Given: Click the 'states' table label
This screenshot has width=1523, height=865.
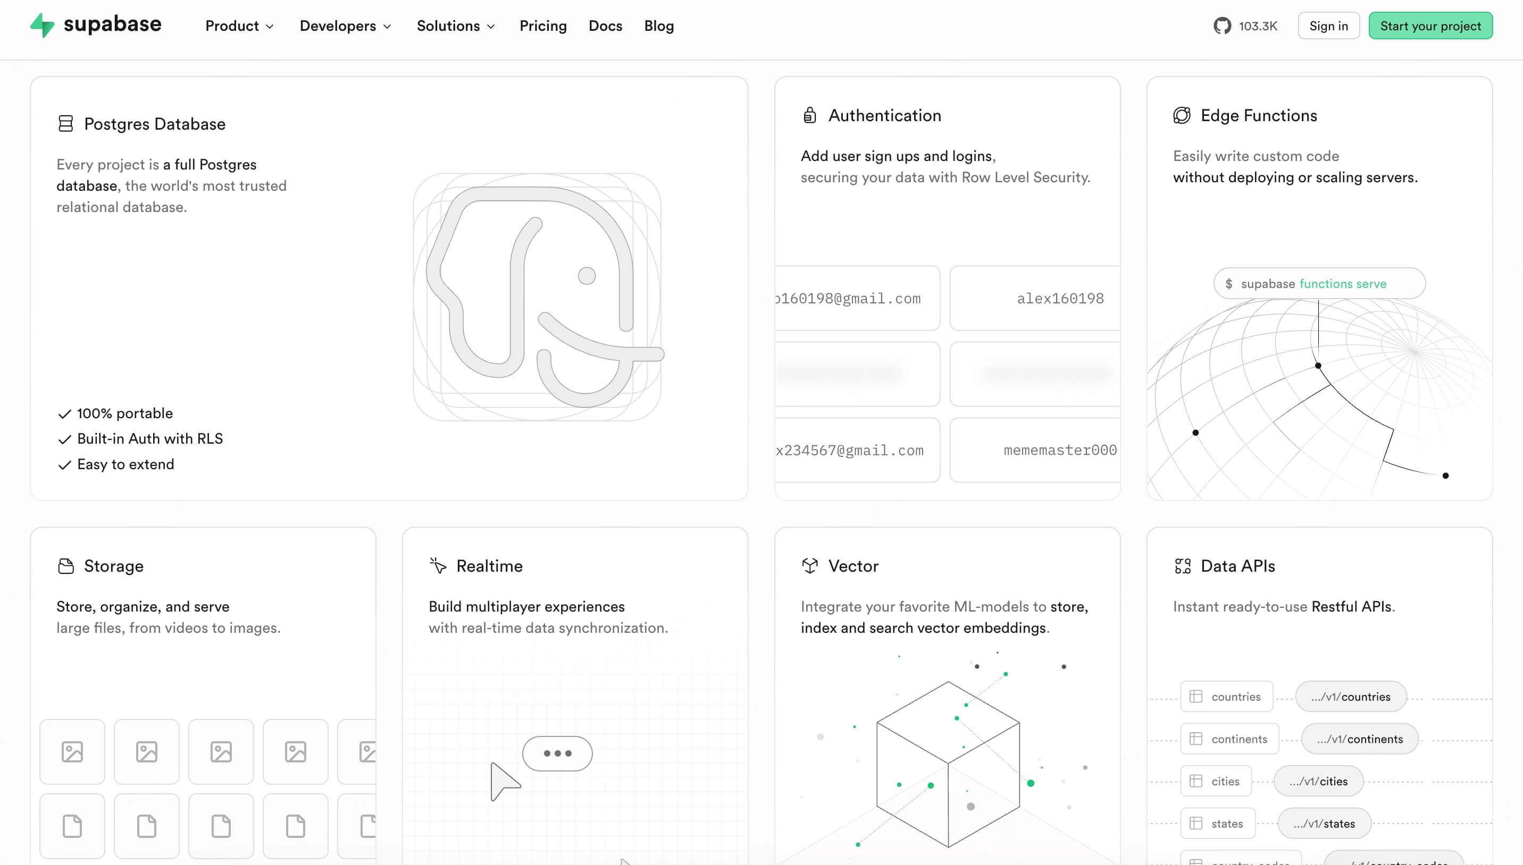Looking at the screenshot, I should (1227, 823).
